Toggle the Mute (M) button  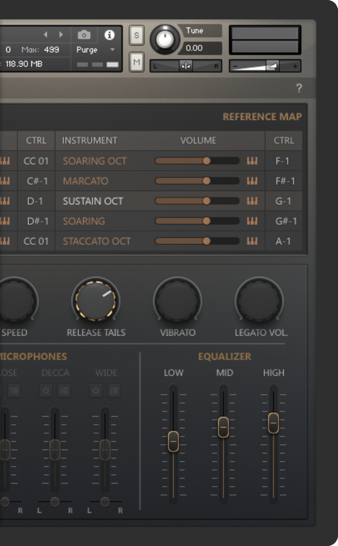click(136, 62)
